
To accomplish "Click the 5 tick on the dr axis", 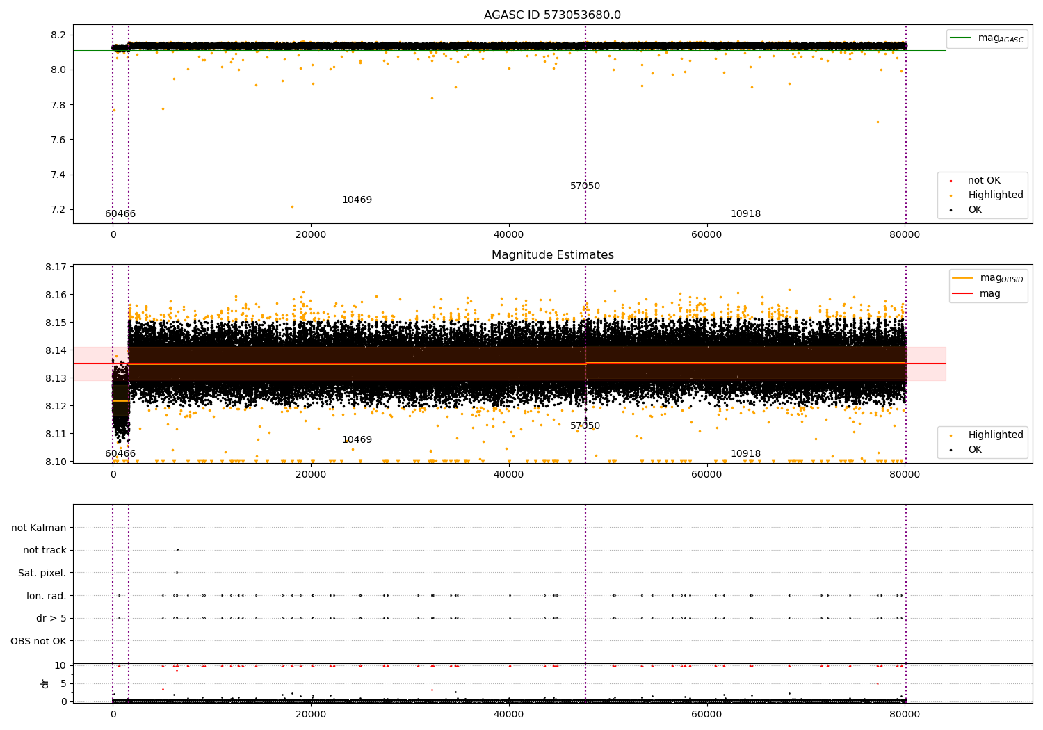I will tap(63, 683).
